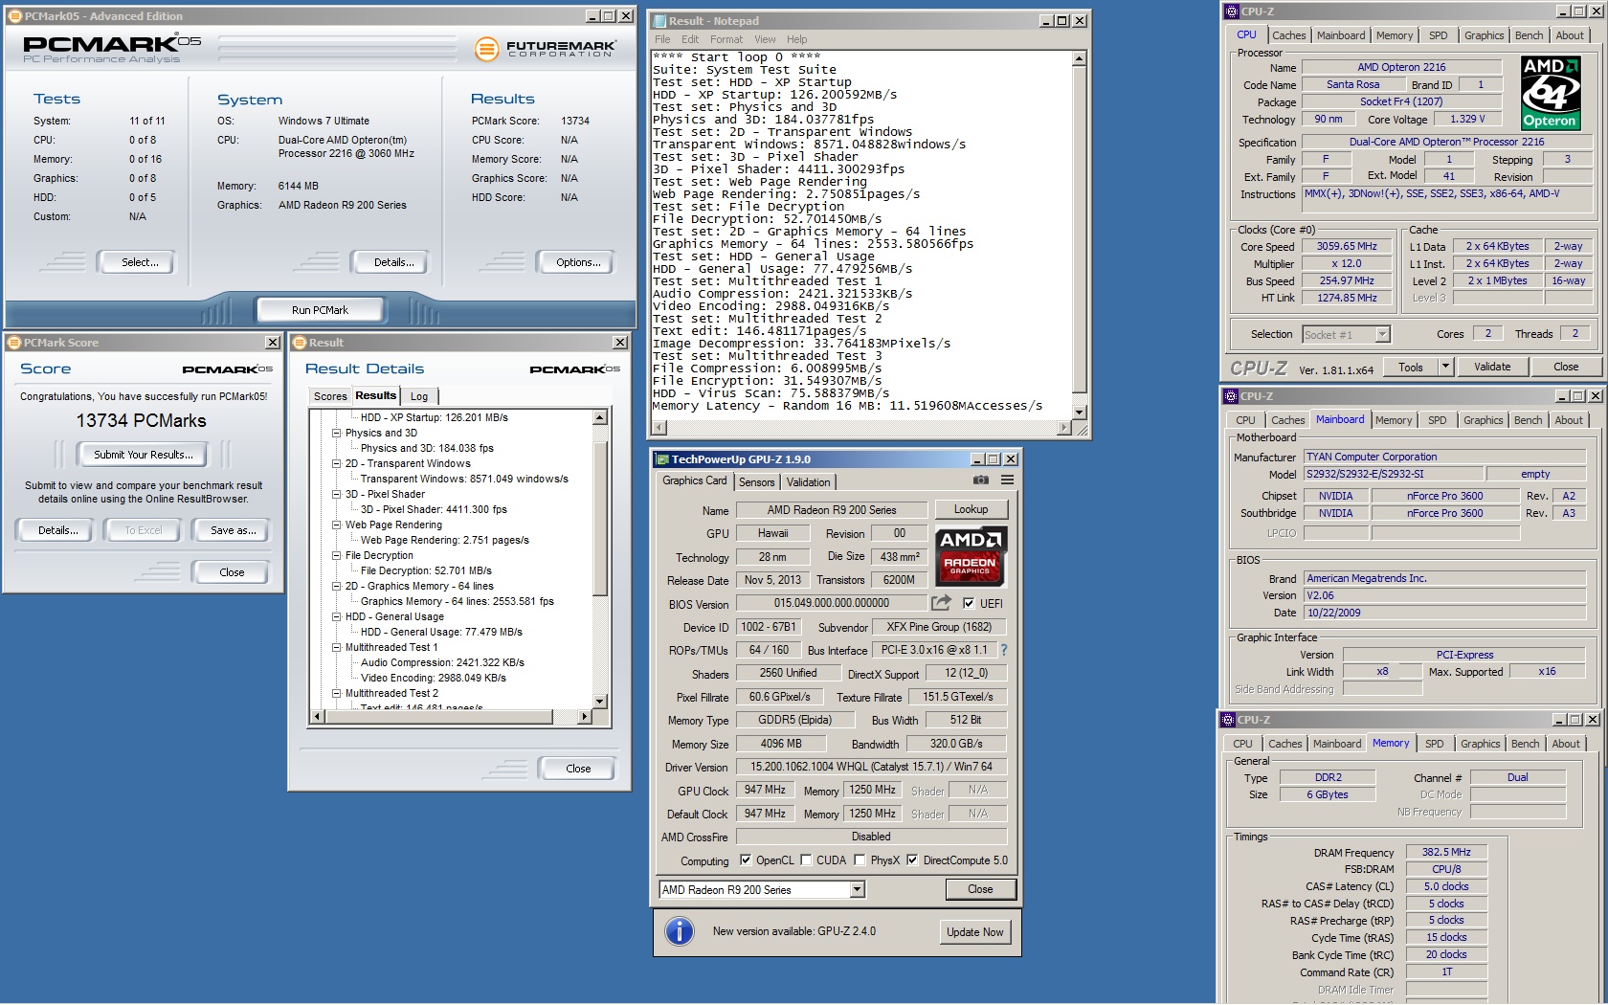Click the '13734 PCMarks' score text
Image resolution: width=1608 pixels, height=1005 pixels.
[142, 421]
